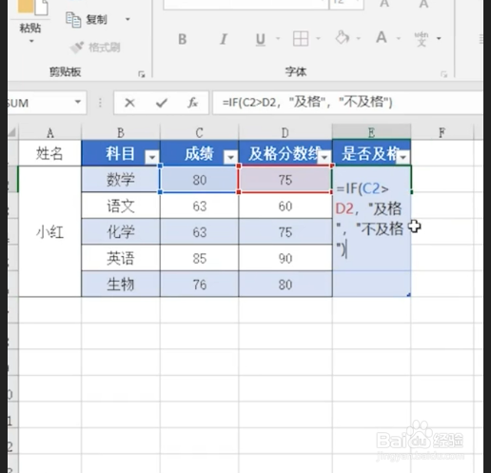Toggle Bold formatting

click(x=183, y=39)
